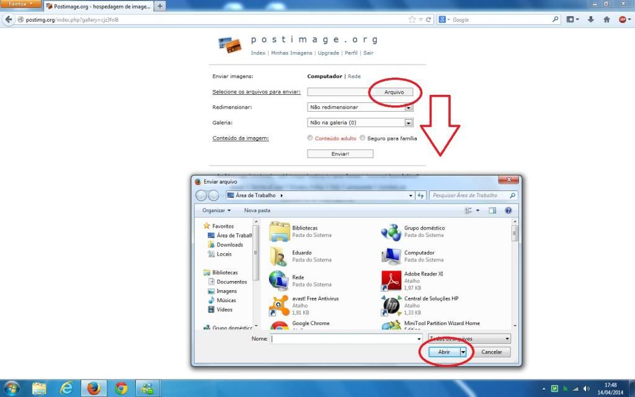Toggle the preview pane icon in dialog
Screen dimensions: 635x397
[x=492, y=210]
